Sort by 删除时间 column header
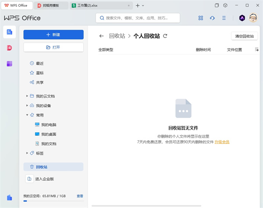Screen dimensions: 263x208 click(203, 50)
